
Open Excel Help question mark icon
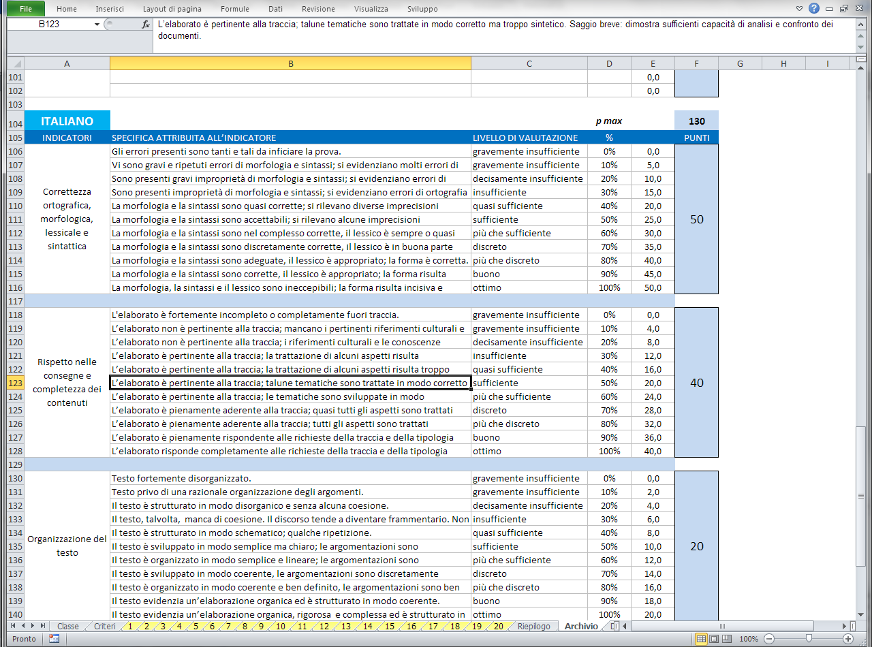[813, 9]
